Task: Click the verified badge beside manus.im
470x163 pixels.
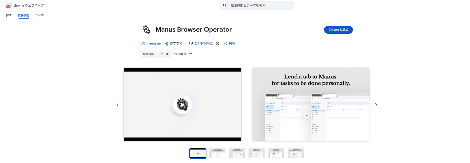Action: [x=143, y=44]
